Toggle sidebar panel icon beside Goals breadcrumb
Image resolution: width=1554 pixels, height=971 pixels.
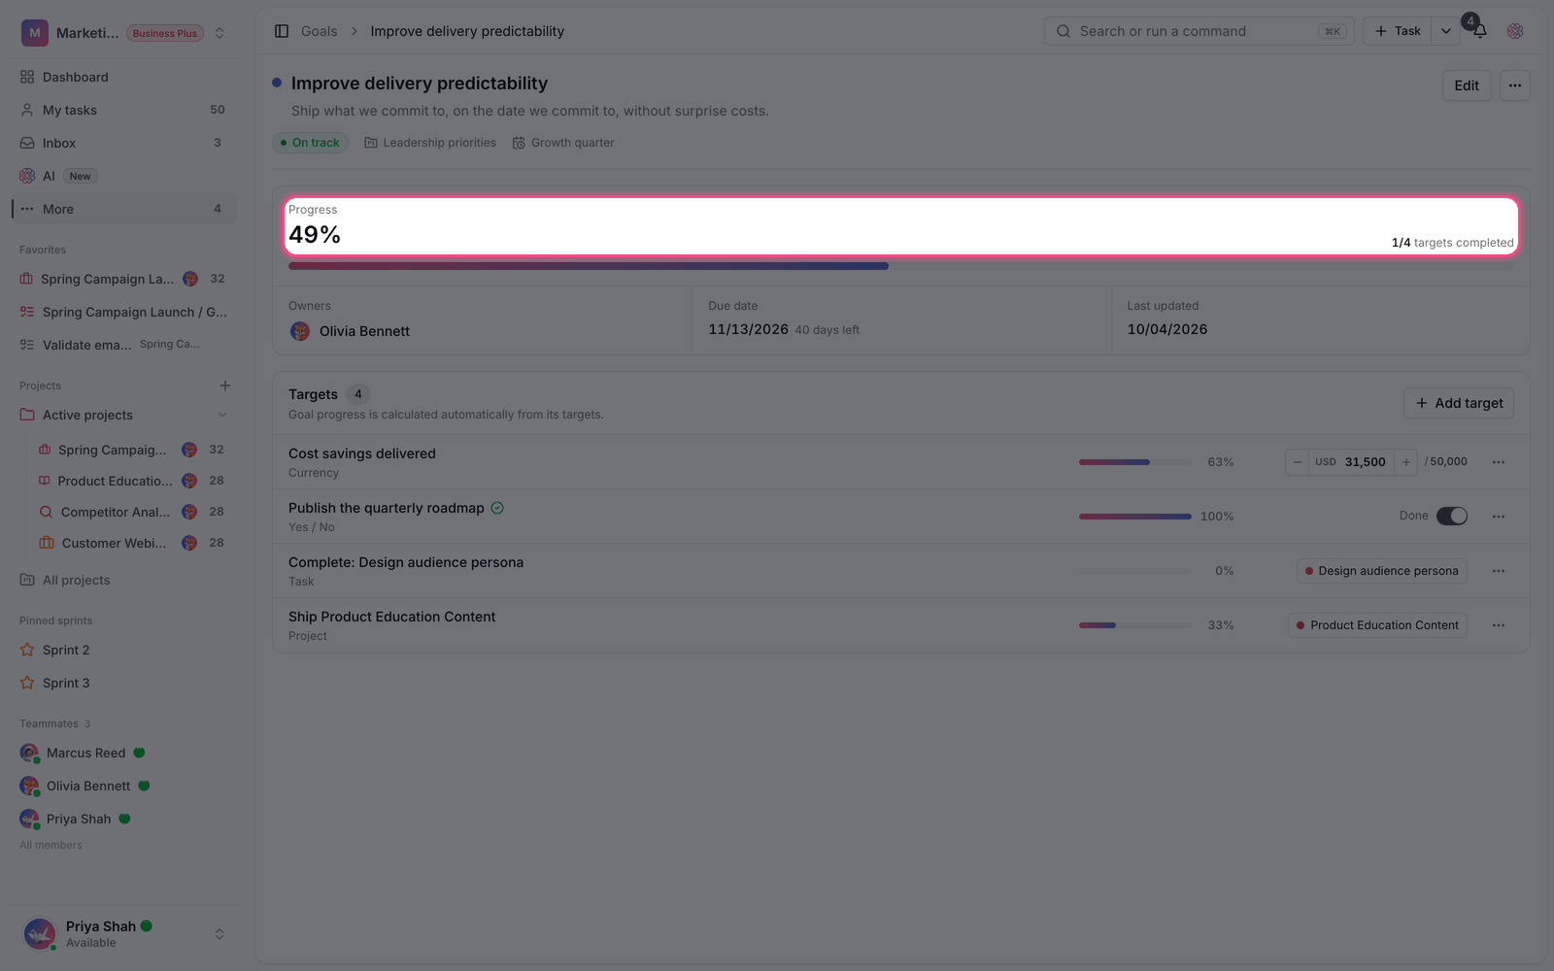(282, 31)
